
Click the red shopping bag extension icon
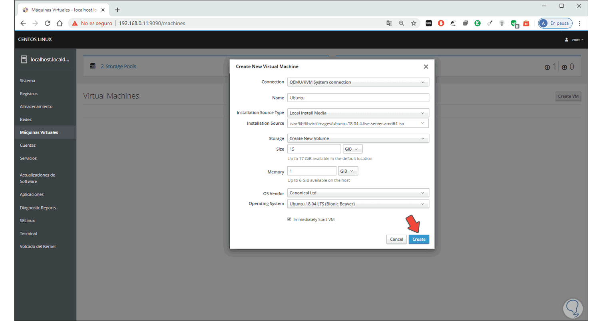point(527,23)
